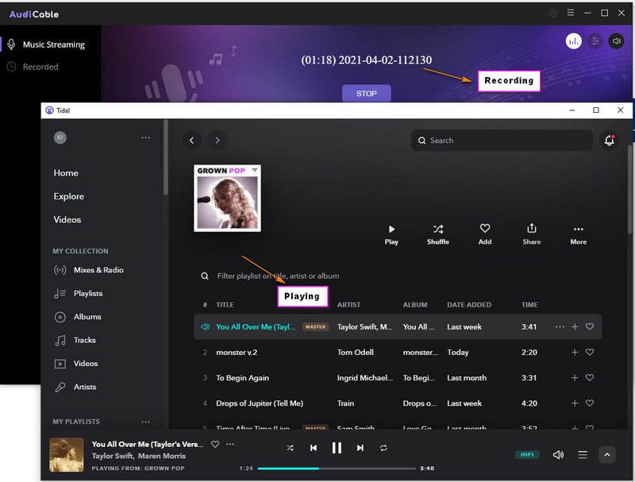
Task: Open Tidal notifications bell
Action: click(x=609, y=140)
